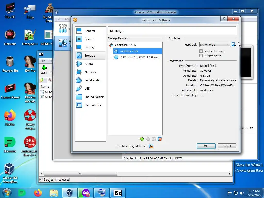Viewport: 264px width, 198px height.
Task: Open the Audio settings category
Action: tap(90, 64)
